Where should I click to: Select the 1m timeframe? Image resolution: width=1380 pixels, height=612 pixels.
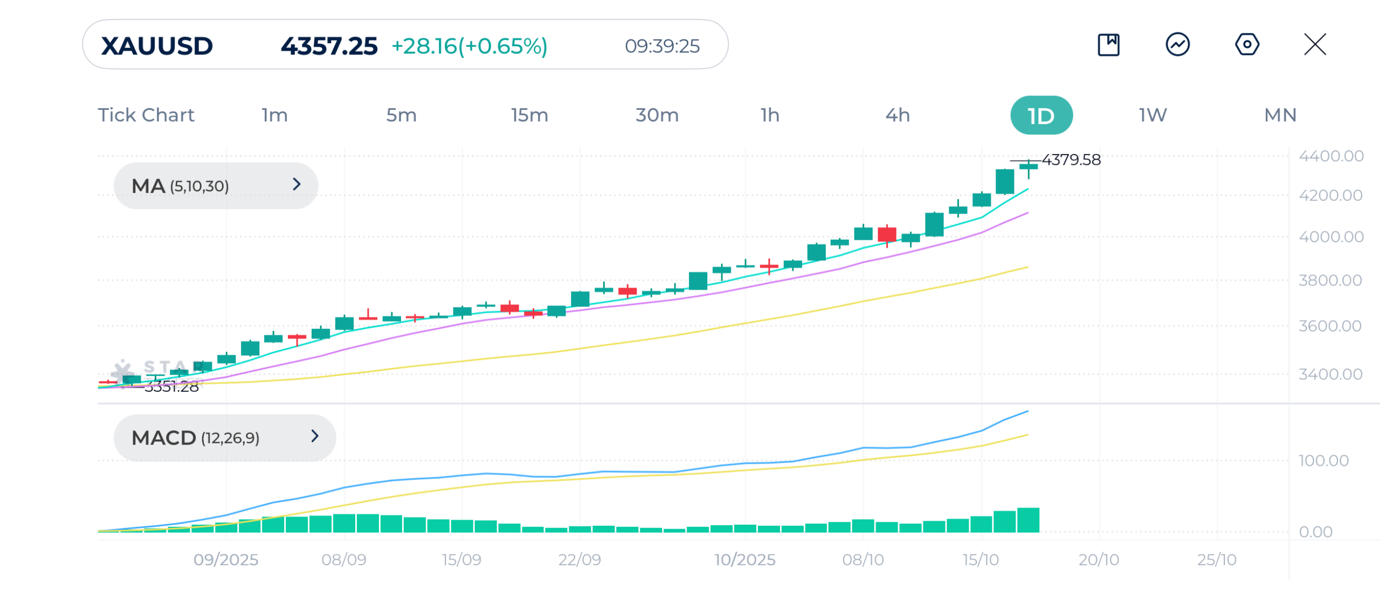click(274, 115)
